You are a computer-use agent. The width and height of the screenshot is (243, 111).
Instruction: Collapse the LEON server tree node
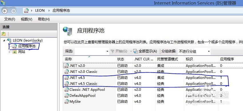tap(4, 40)
